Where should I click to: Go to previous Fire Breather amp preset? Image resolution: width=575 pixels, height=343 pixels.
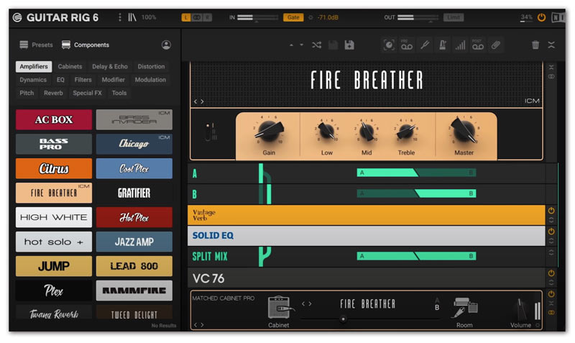(195, 101)
